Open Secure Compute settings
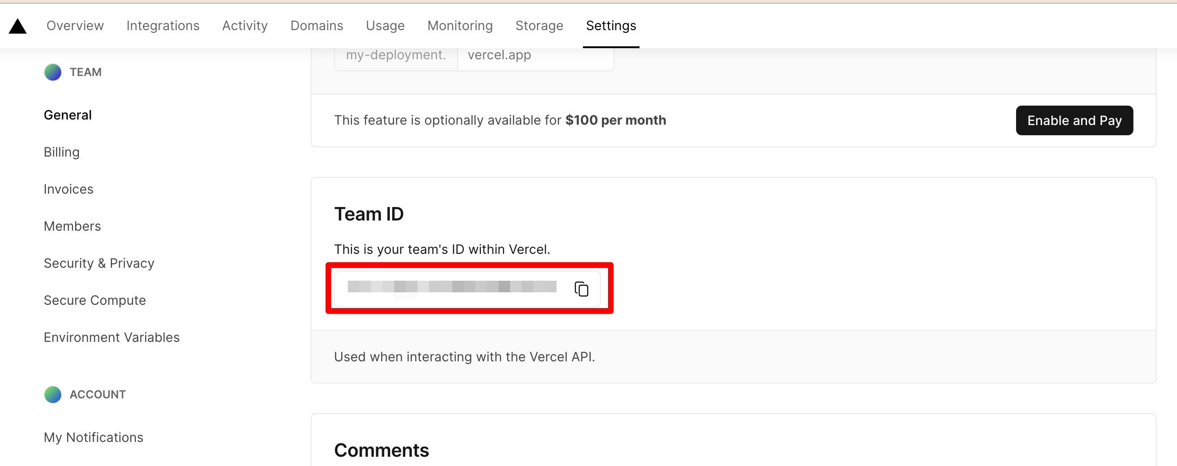The width and height of the screenshot is (1177, 466). point(95,301)
